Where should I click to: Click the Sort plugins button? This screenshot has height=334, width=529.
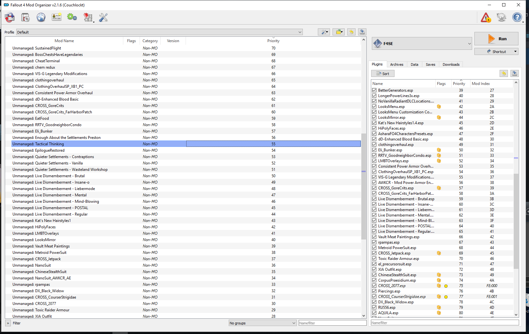coord(383,73)
